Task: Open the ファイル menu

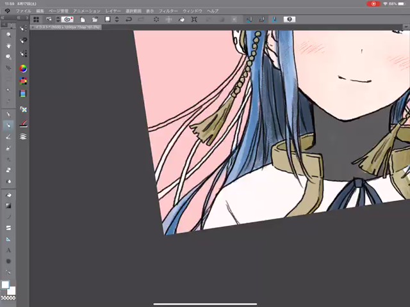Action: [x=23, y=11]
